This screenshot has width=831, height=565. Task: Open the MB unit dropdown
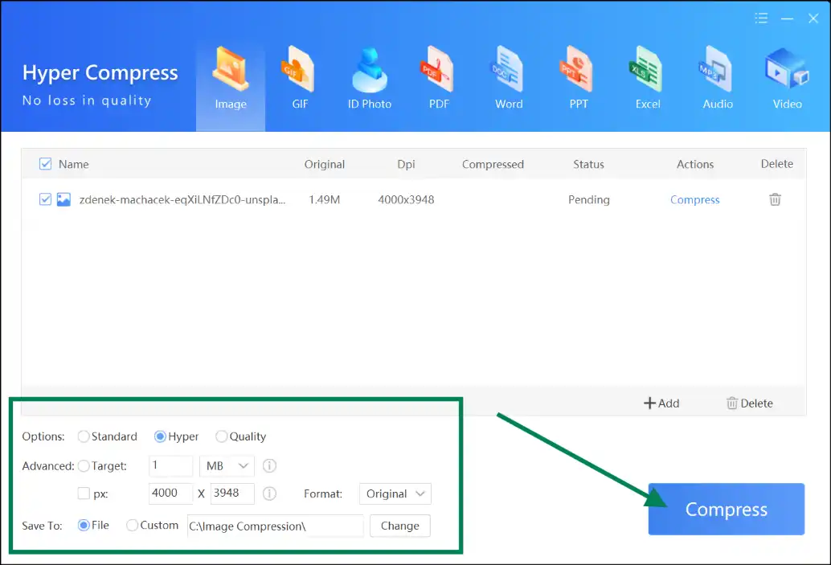227,466
